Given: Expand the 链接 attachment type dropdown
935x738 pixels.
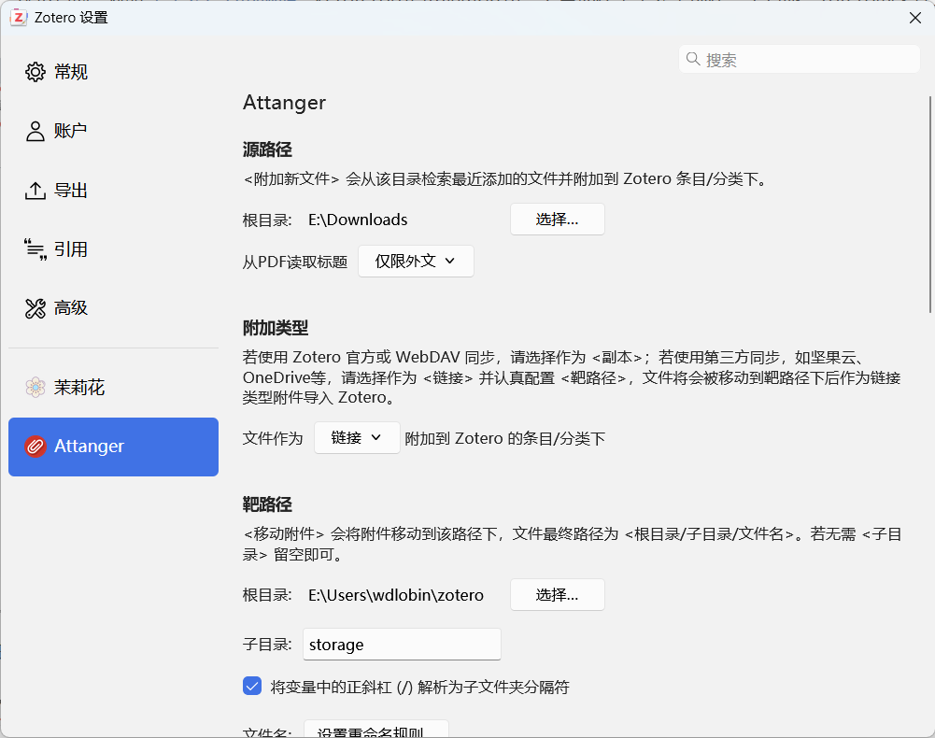Looking at the screenshot, I should [x=357, y=438].
